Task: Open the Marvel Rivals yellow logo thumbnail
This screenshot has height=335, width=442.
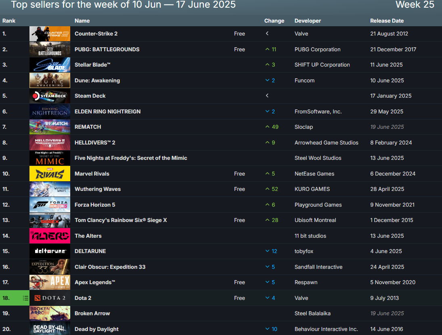Action: (50, 174)
